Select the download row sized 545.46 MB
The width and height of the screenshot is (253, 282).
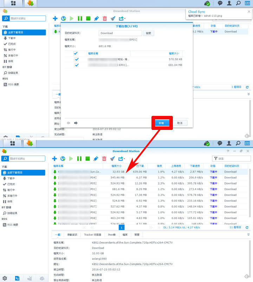tap(150, 177)
